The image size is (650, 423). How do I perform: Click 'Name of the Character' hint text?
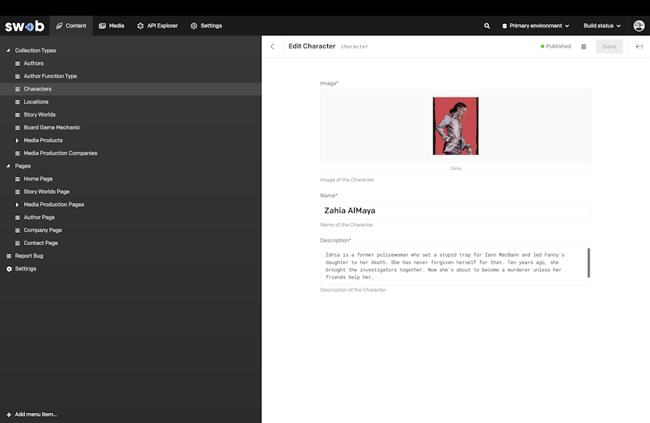347,225
